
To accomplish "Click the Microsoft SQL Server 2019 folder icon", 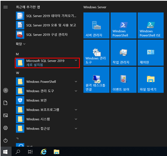I will tap(20, 63).
